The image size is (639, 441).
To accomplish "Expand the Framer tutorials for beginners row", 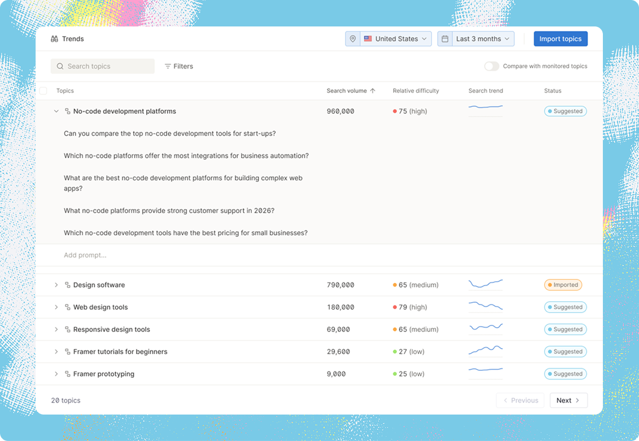I will [x=56, y=351].
